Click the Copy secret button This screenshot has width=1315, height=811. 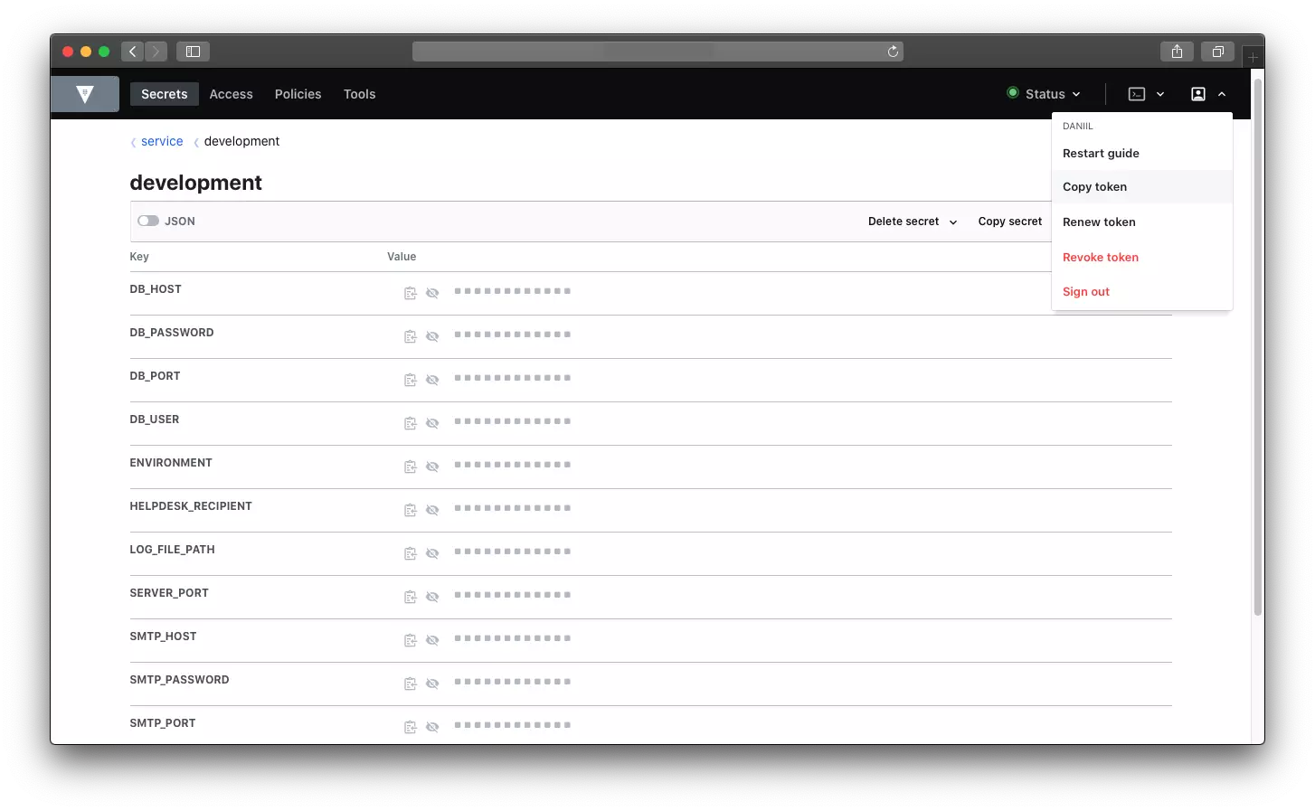[x=1010, y=222]
